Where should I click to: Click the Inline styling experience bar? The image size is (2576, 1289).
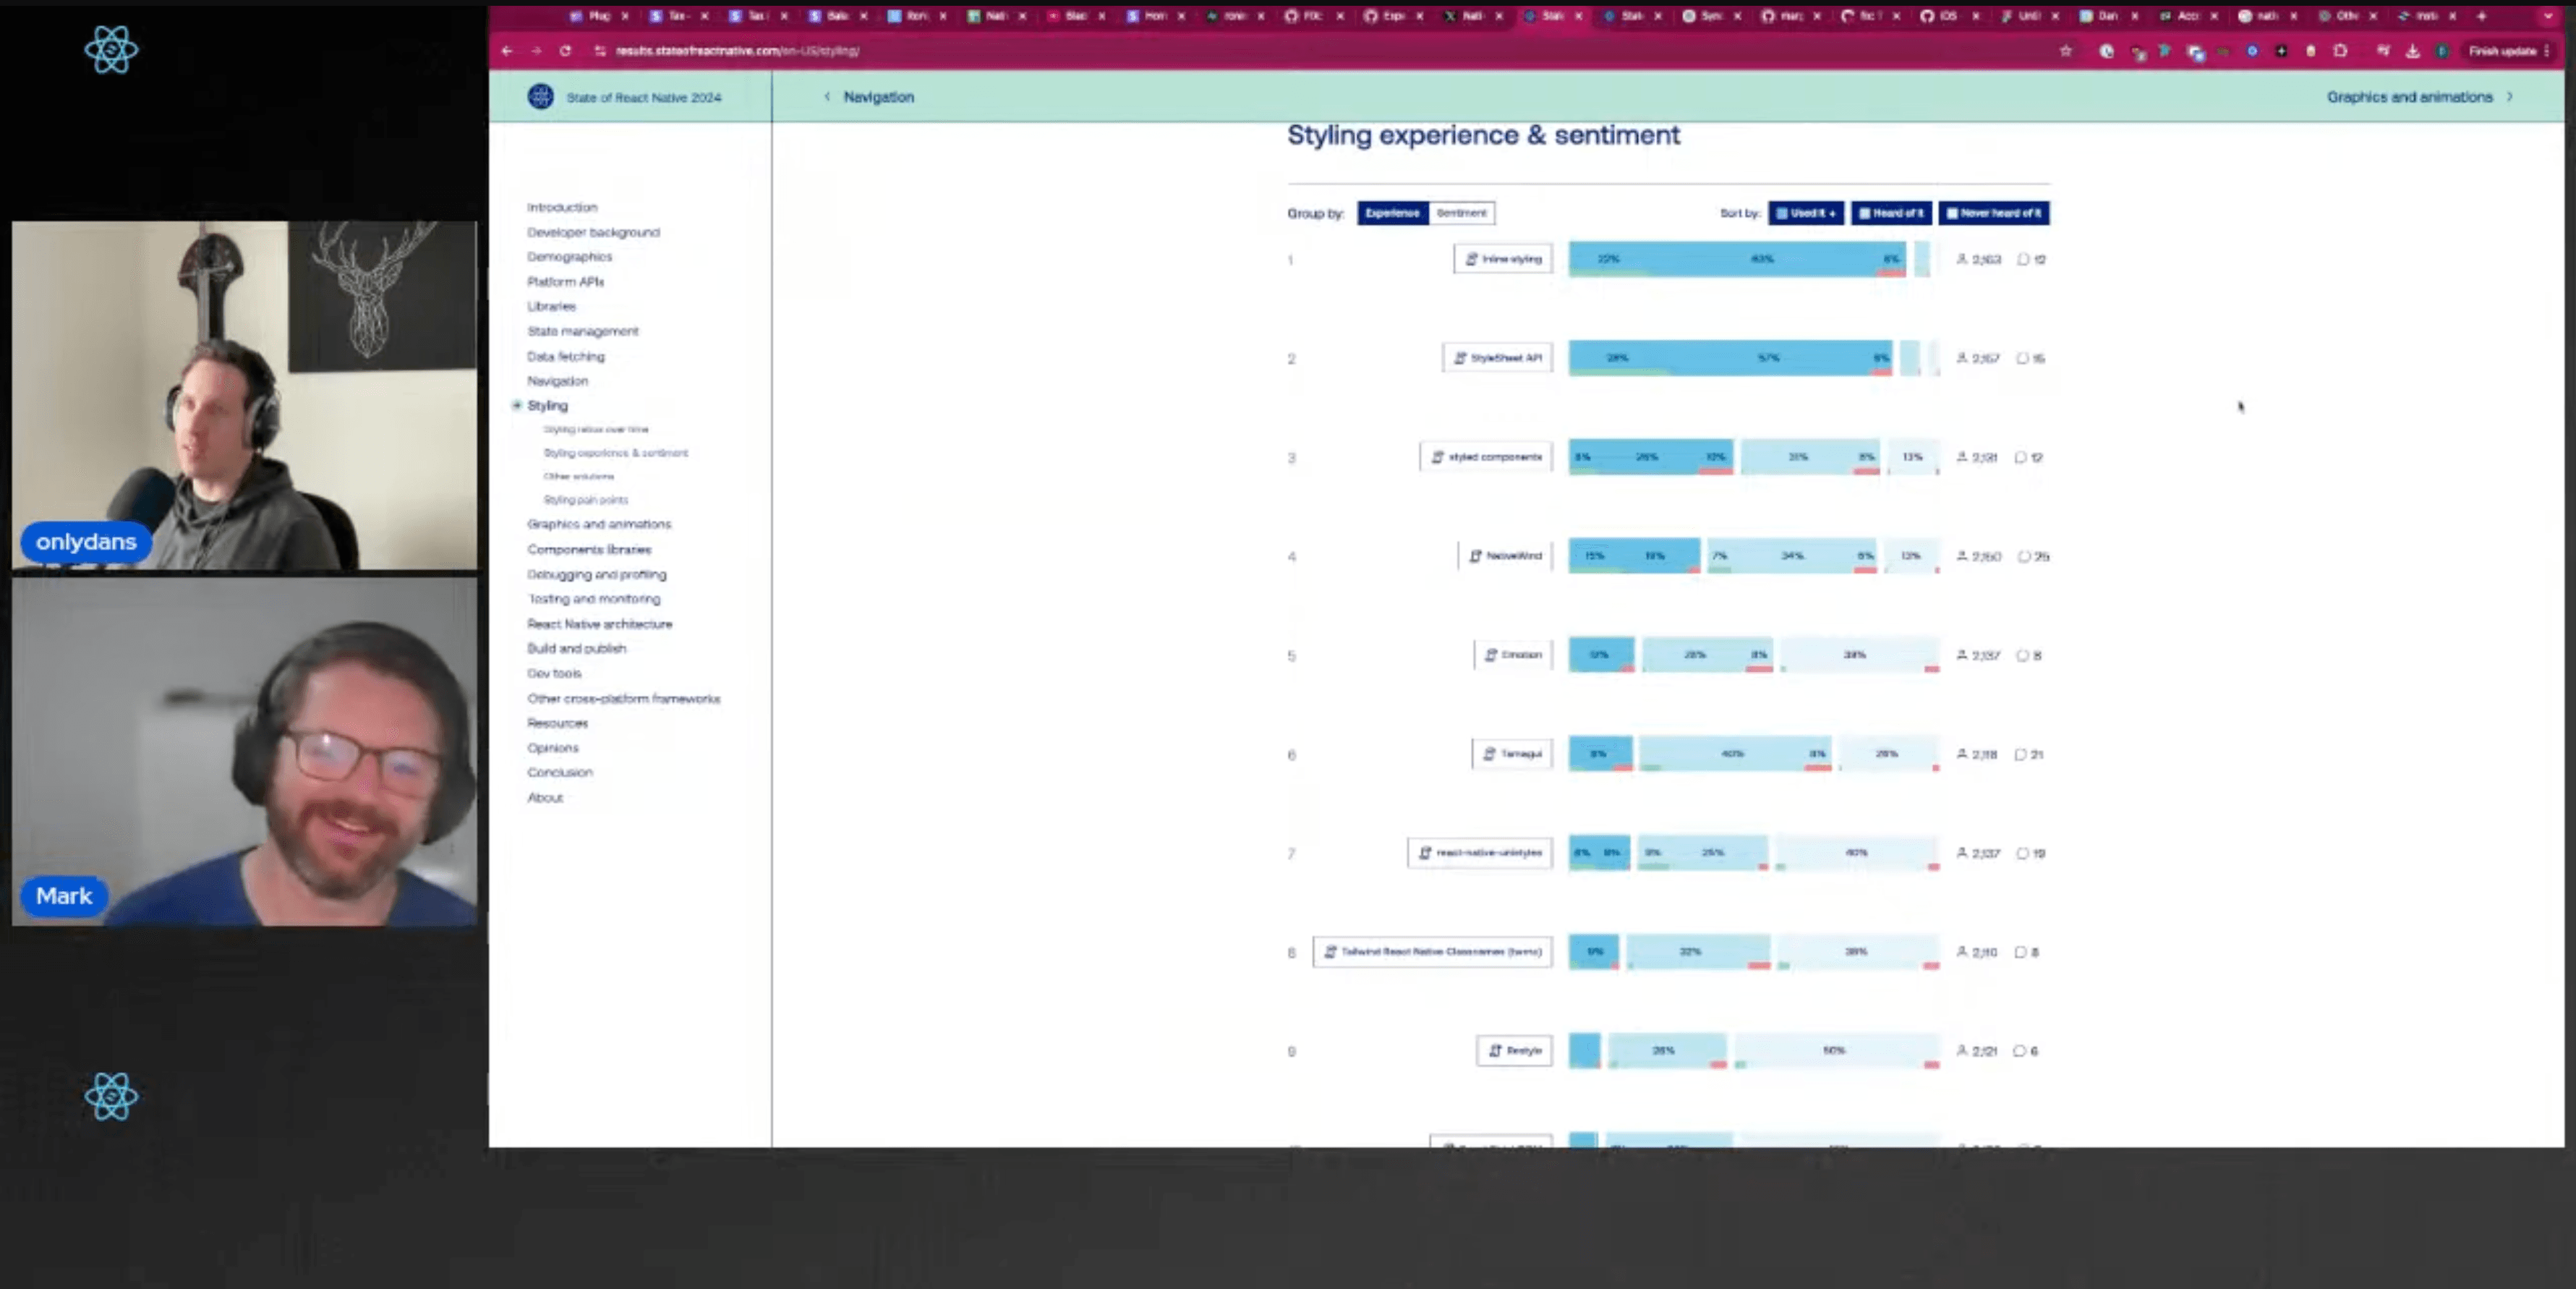point(1736,259)
